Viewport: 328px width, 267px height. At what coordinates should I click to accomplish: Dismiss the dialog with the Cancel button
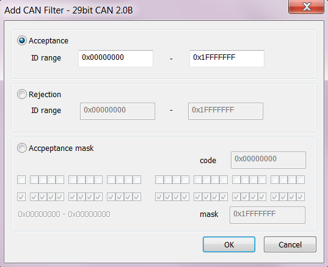tap(290, 244)
